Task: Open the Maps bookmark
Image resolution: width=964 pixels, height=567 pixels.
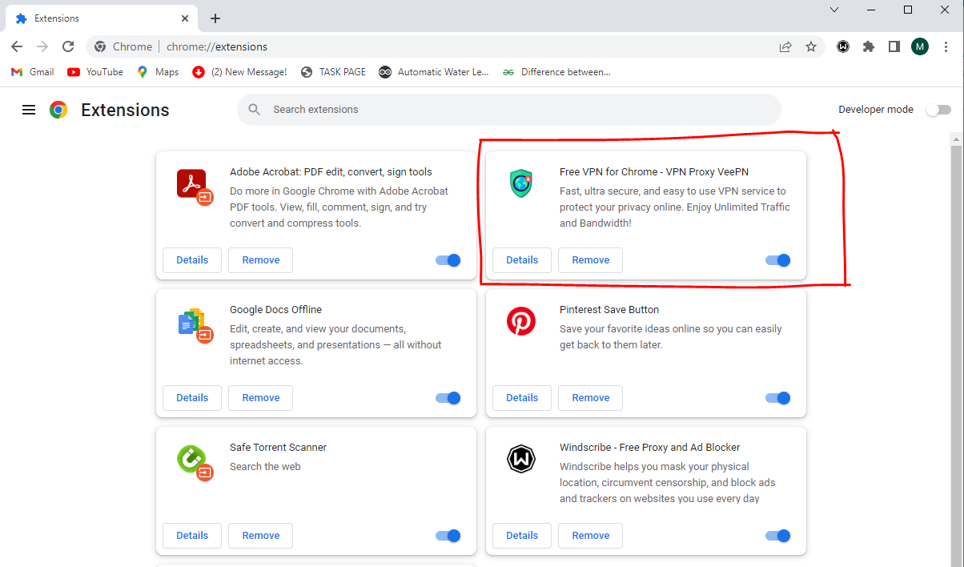Action: [158, 72]
